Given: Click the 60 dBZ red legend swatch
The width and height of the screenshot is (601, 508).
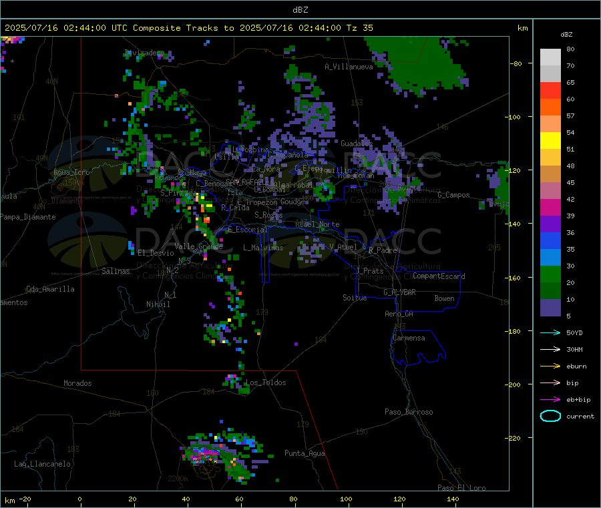Looking at the screenshot, I should click(550, 90).
